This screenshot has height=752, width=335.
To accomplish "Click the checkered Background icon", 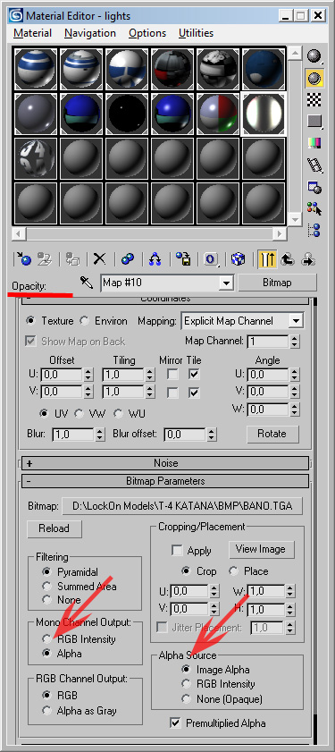I will point(314,100).
